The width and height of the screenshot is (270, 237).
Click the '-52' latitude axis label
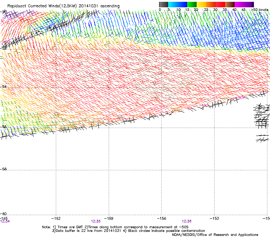tap(3, 48)
